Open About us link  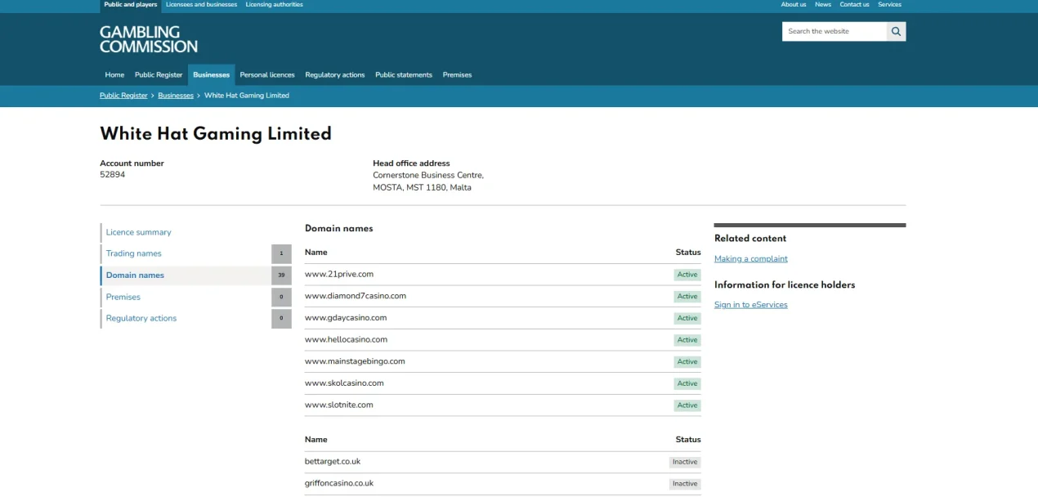(794, 5)
